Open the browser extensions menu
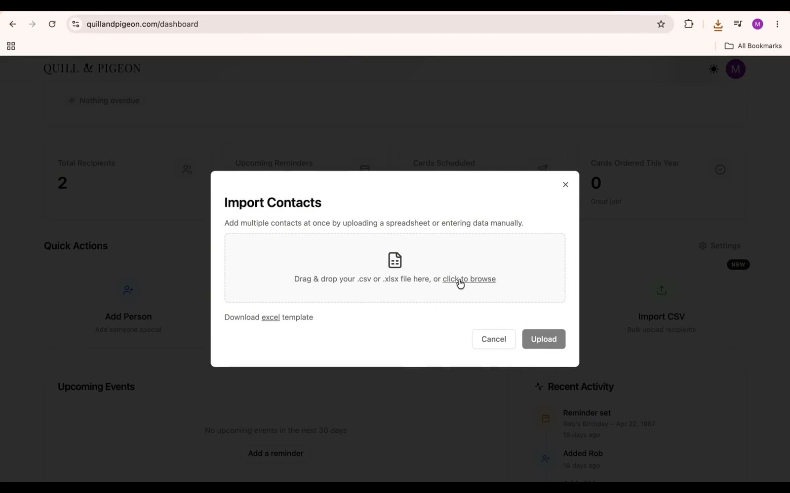The width and height of the screenshot is (790, 493). coord(689,24)
